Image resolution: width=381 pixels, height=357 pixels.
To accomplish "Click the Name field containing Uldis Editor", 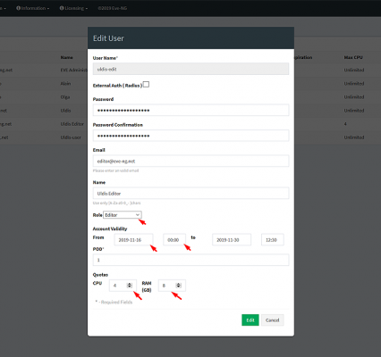I will [x=190, y=193].
